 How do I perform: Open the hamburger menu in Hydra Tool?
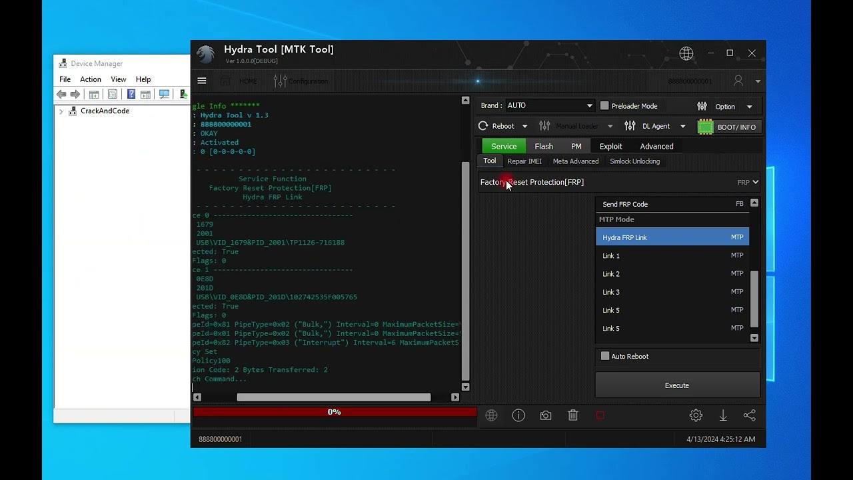(202, 81)
